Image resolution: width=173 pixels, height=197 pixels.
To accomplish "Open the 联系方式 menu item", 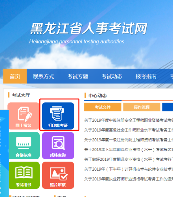I will [x=44, y=76].
